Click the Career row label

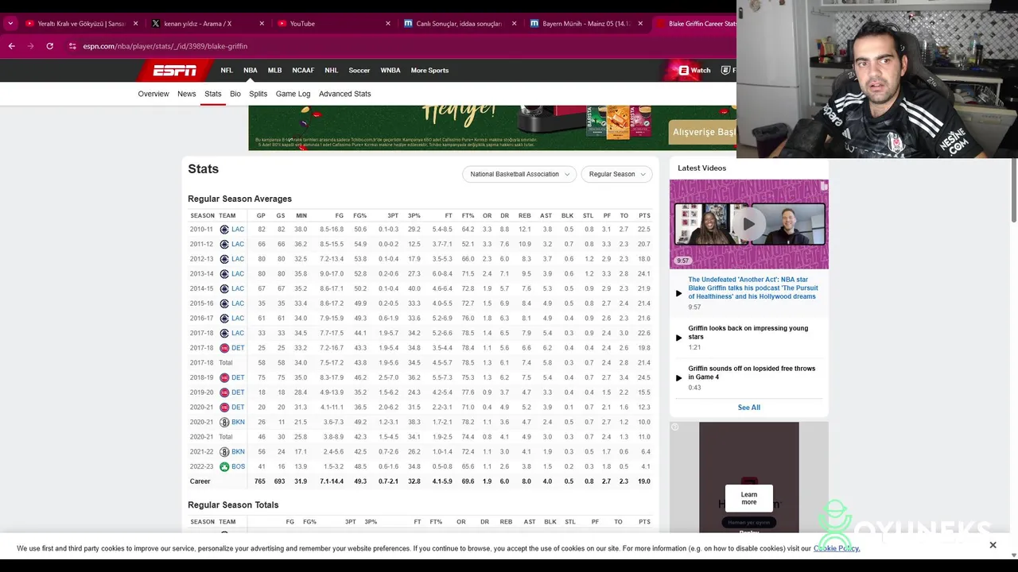click(x=200, y=481)
